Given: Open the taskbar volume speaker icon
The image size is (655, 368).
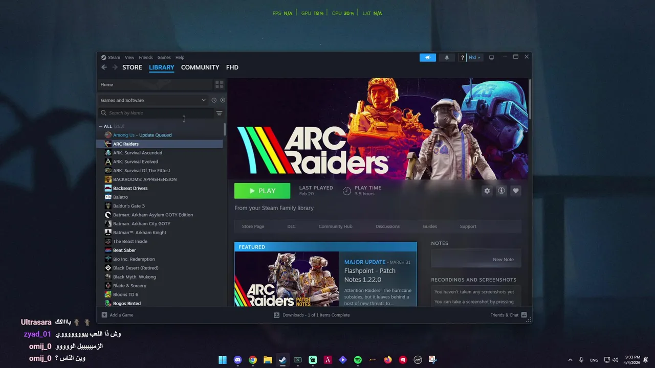Looking at the screenshot, I should tap(615, 360).
